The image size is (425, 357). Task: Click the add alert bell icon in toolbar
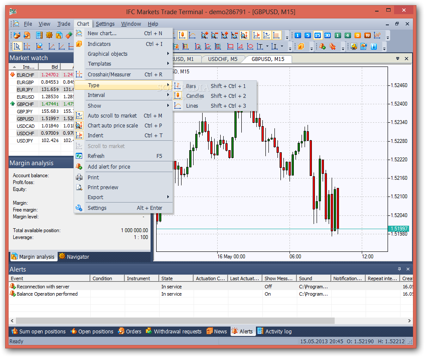click(322, 46)
